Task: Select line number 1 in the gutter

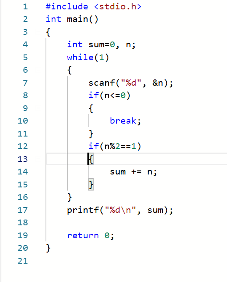Action: point(25,7)
